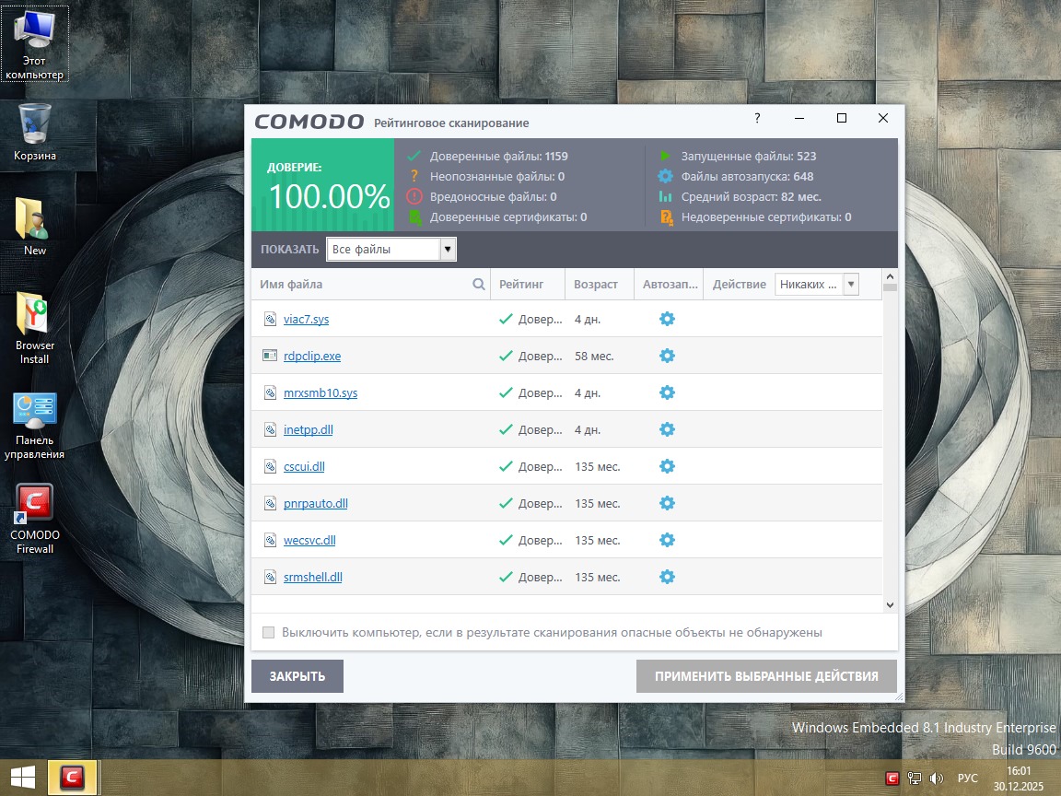Click the search magnifier in file name column

479,285
